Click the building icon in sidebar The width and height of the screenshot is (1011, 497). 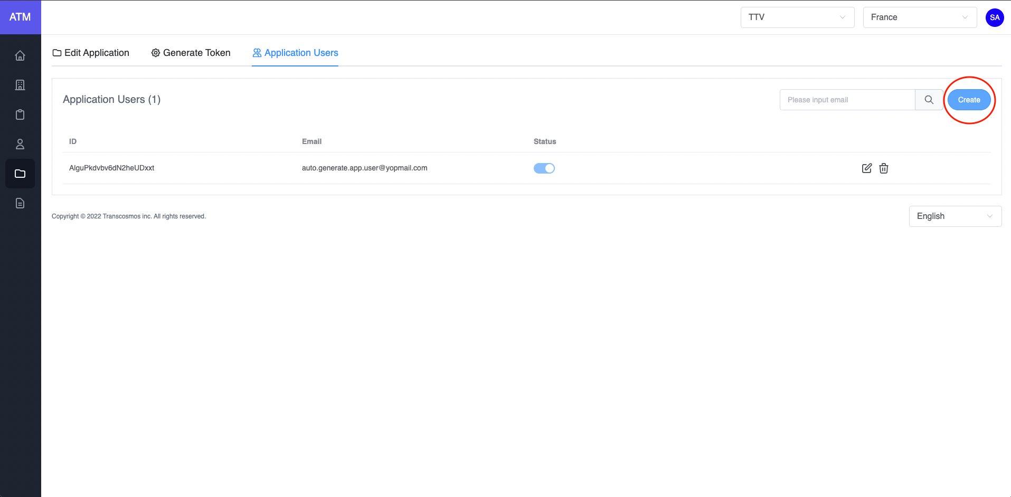point(20,85)
